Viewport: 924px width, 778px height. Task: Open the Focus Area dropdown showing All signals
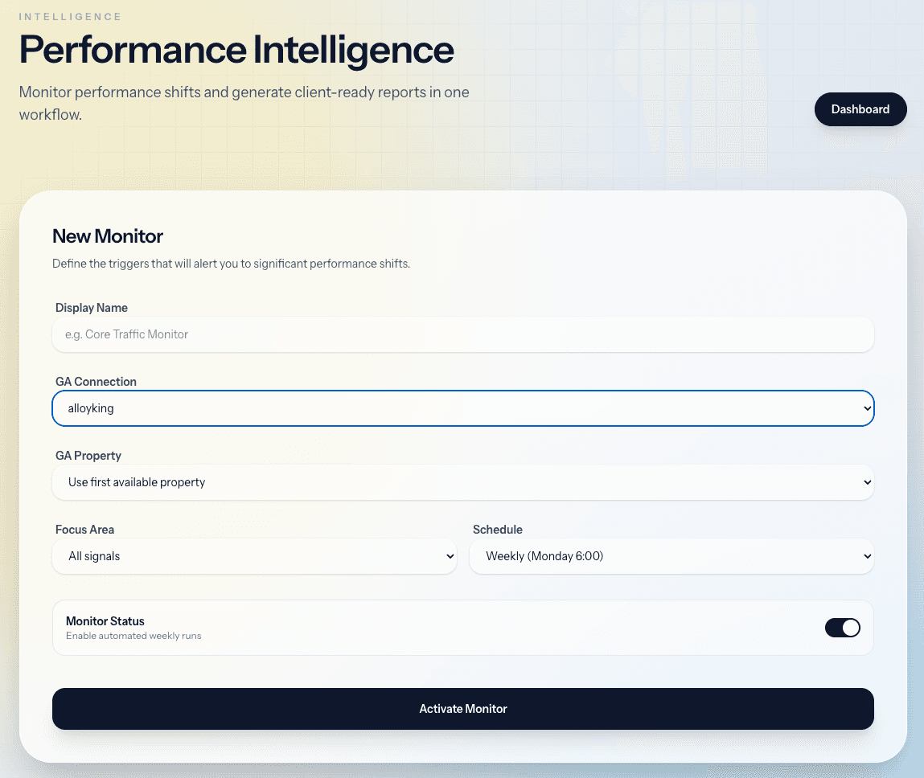tap(254, 556)
